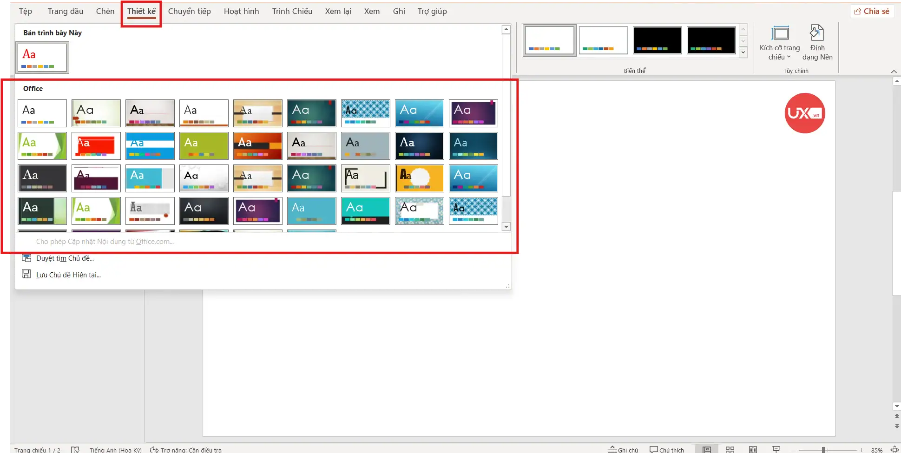Click the Kích cỡ trang chiếu icon

(x=780, y=33)
